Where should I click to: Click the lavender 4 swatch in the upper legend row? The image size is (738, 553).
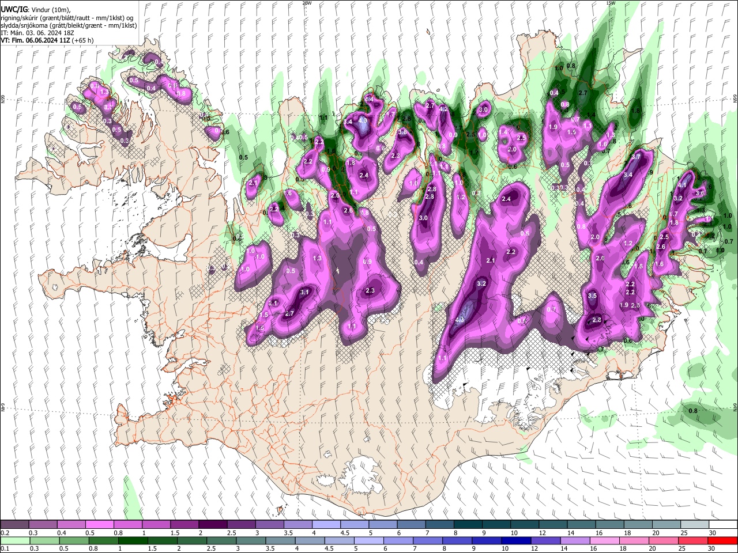click(x=326, y=525)
